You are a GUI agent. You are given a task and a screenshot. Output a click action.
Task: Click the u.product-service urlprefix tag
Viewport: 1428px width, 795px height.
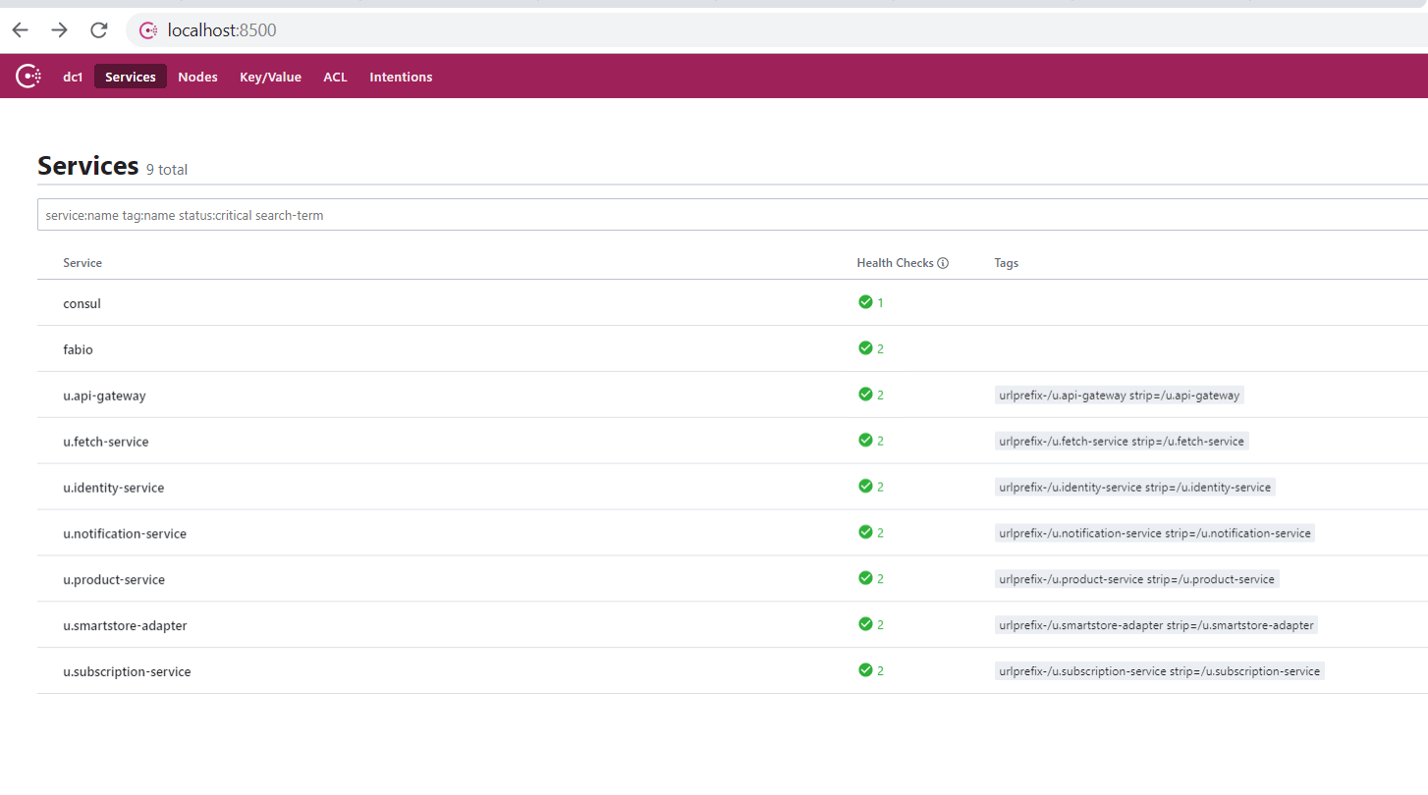1136,579
